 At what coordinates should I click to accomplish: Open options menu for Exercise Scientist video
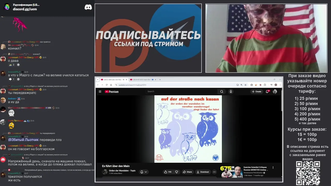click(273, 168)
